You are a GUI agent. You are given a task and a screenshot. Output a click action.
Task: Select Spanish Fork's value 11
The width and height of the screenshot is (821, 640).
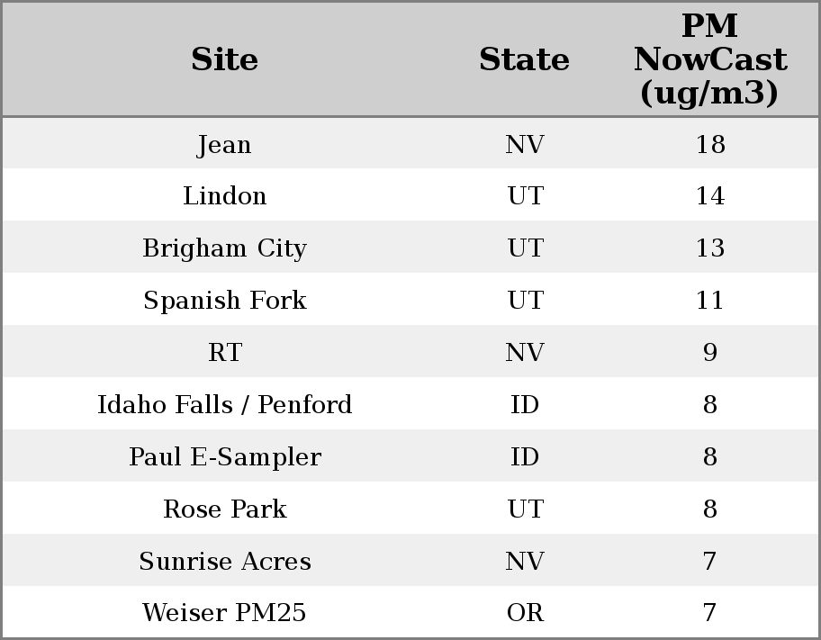tap(709, 301)
